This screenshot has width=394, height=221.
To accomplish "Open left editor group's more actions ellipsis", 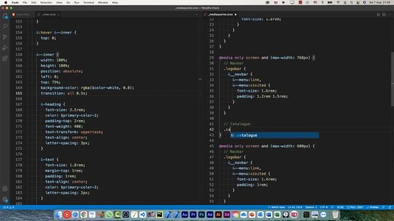I will coord(197,15).
